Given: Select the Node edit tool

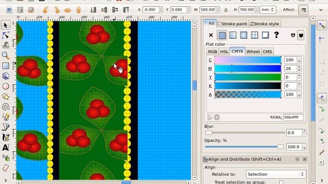Looking at the screenshot, I should click(6, 35).
